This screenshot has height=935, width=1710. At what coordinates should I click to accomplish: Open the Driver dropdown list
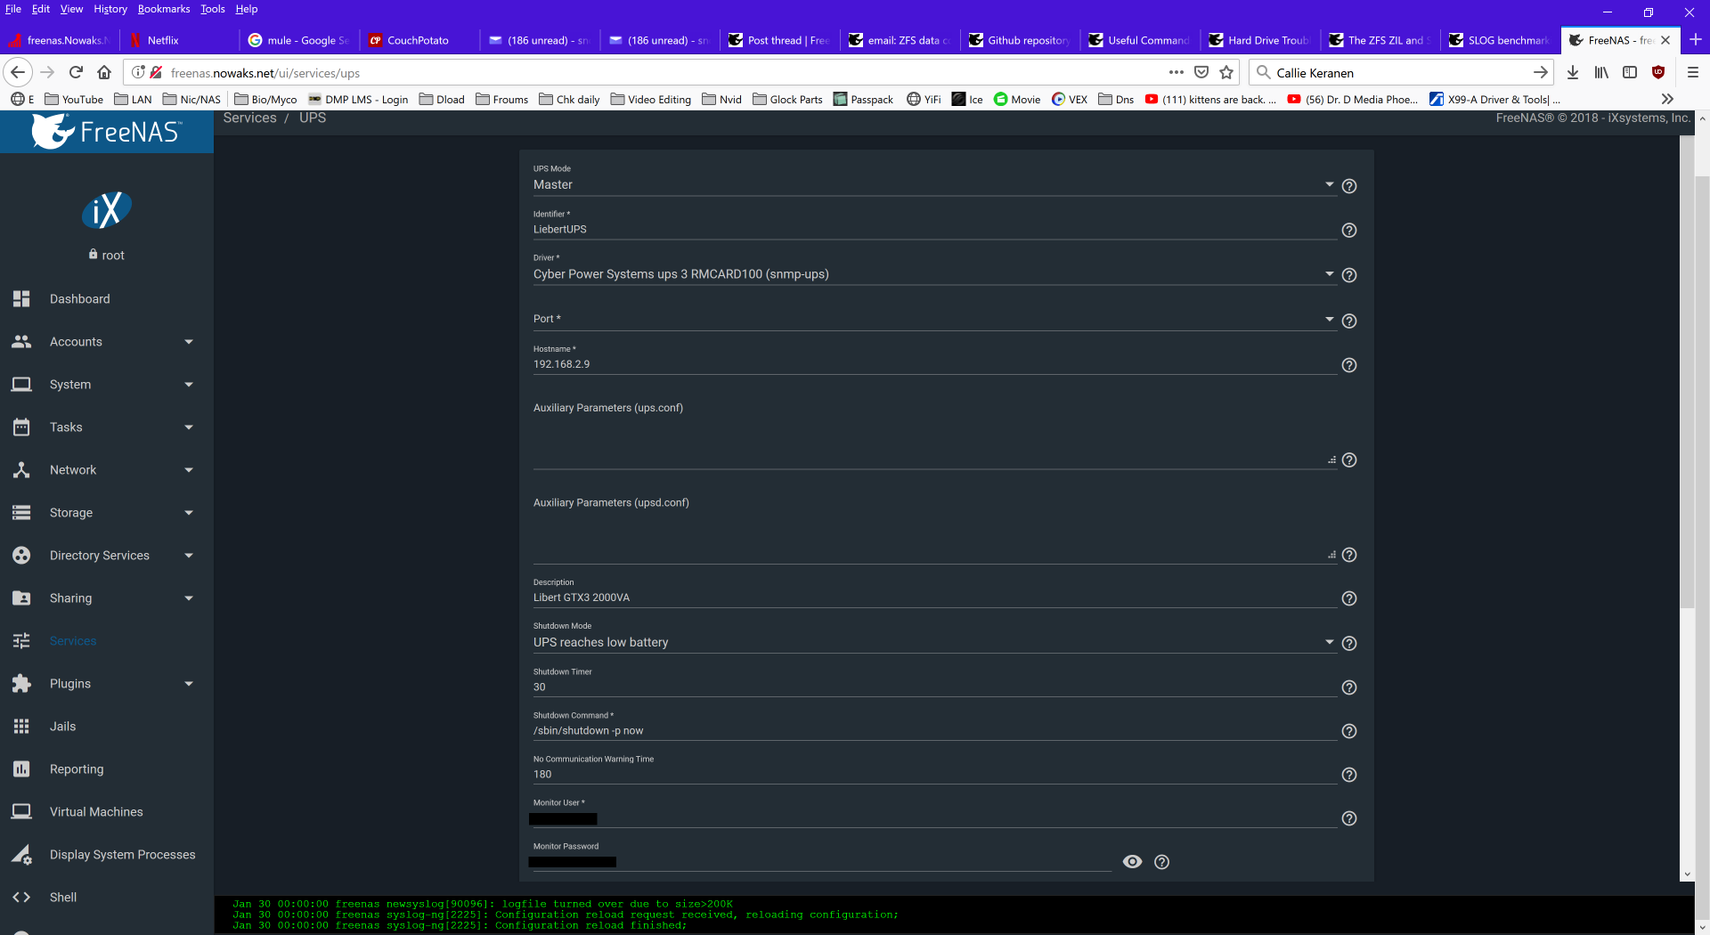[933, 274]
